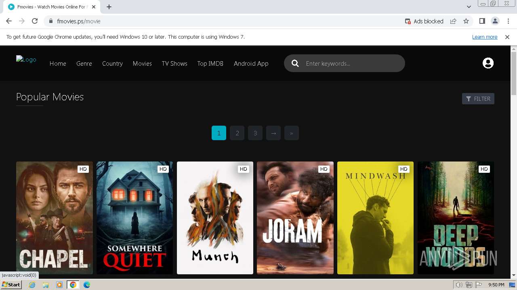Reload the page with the refresh icon

(x=35, y=21)
